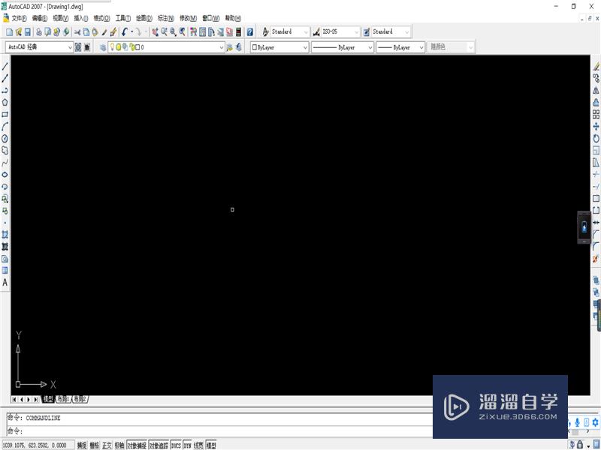The width and height of the screenshot is (601, 450).
Task: Open the Hatch tool
Action: (6, 235)
